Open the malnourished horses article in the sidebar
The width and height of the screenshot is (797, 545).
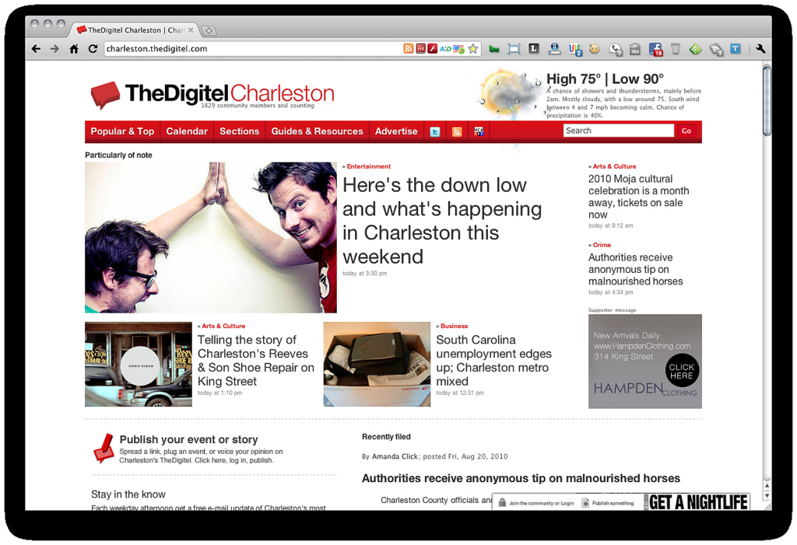pos(635,269)
